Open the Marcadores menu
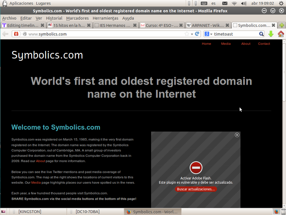The image size is (286, 215). point(77,18)
